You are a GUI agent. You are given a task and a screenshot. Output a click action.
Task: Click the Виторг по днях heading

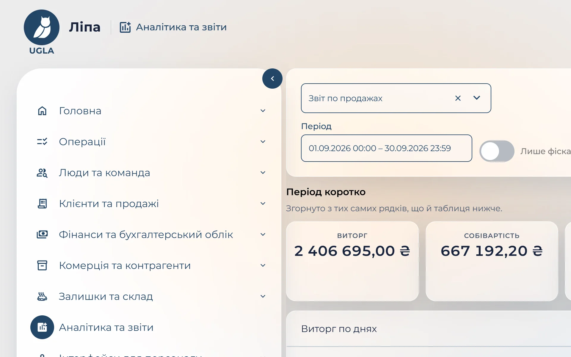[x=339, y=329]
